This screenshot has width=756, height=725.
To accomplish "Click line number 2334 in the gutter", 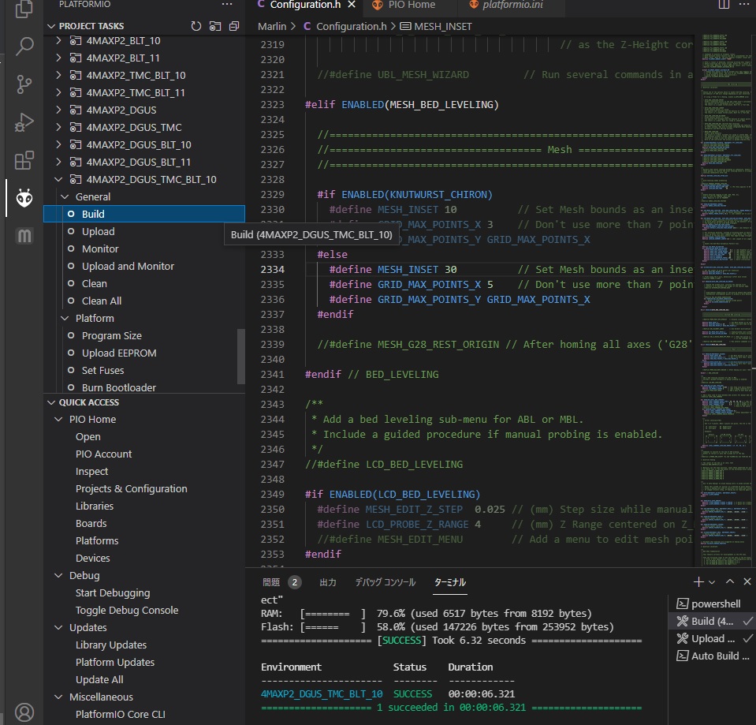I will (x=273, y=270).
